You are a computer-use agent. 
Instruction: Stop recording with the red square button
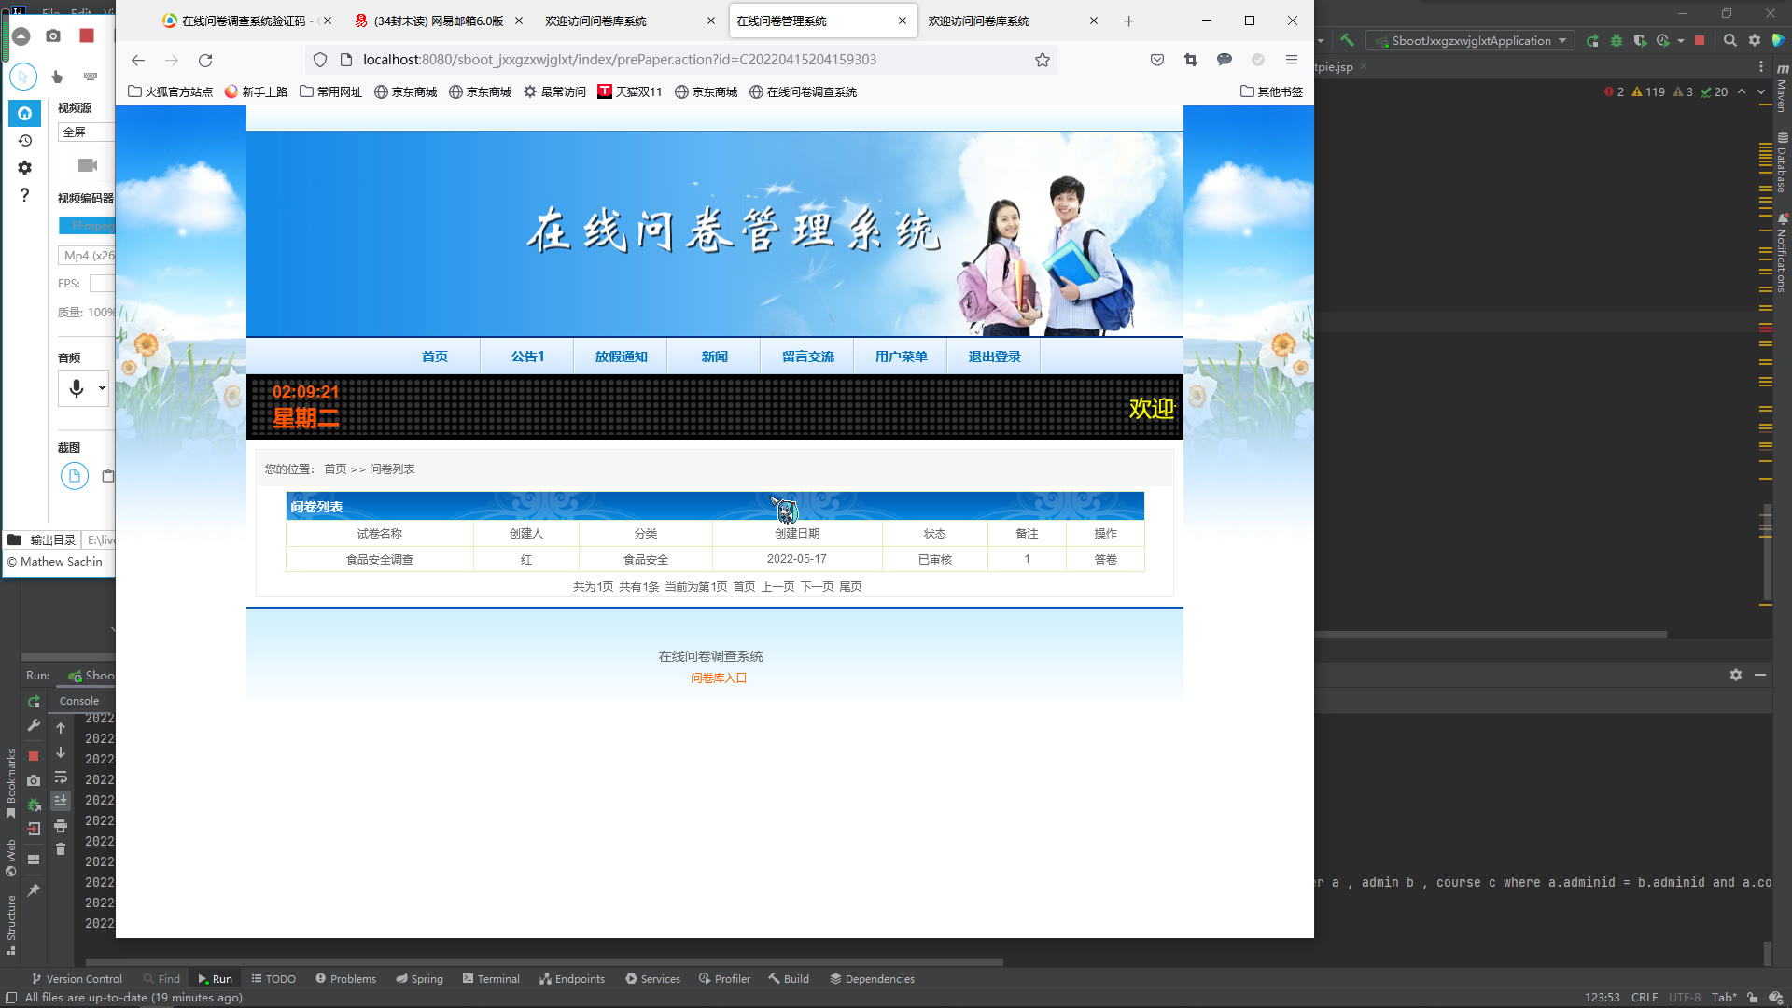click(x=87, y=35)
